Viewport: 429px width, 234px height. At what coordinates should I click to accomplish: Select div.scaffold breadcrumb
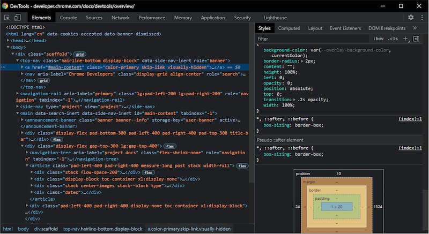point(46,229)
